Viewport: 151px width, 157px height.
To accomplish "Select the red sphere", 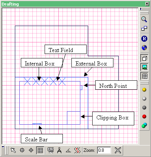I will coord(144,116).
